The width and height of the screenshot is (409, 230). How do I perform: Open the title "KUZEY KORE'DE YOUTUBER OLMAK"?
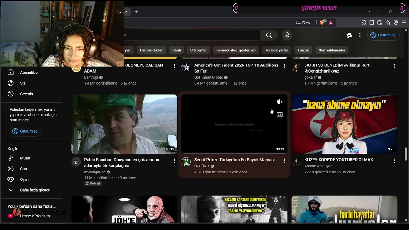339,160
